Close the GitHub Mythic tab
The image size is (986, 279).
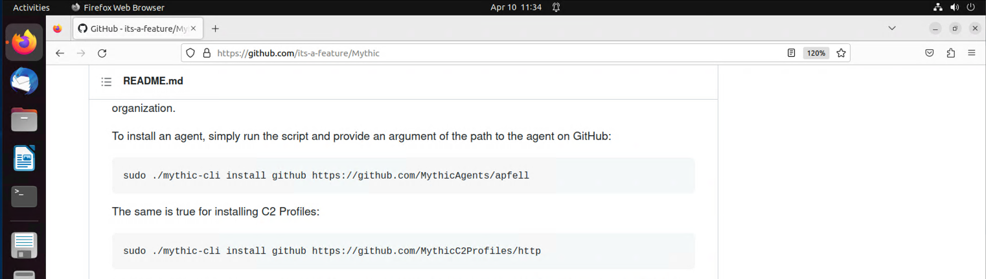click(x=193, y=28)
